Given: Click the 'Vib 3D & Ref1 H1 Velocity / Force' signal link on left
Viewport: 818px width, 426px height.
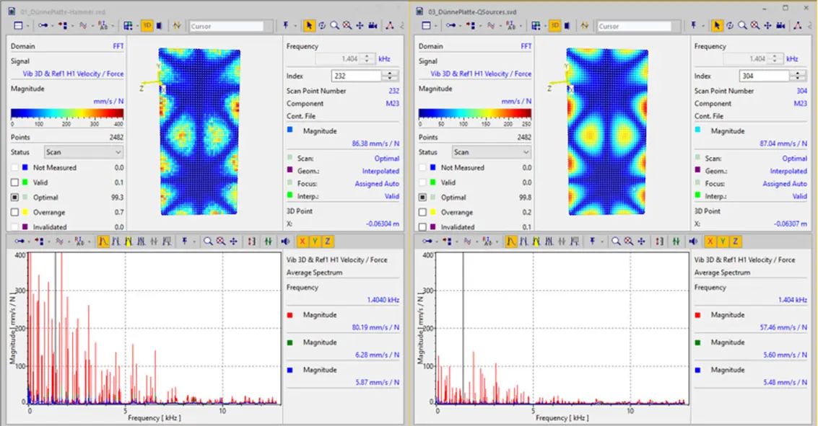Looking at the screenshot, I should click(74, 74).
